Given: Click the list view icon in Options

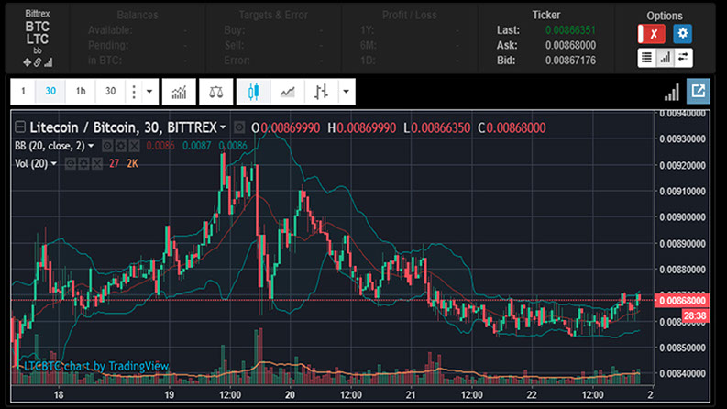Looking at the screenshot, I should (x=646, y=57).
